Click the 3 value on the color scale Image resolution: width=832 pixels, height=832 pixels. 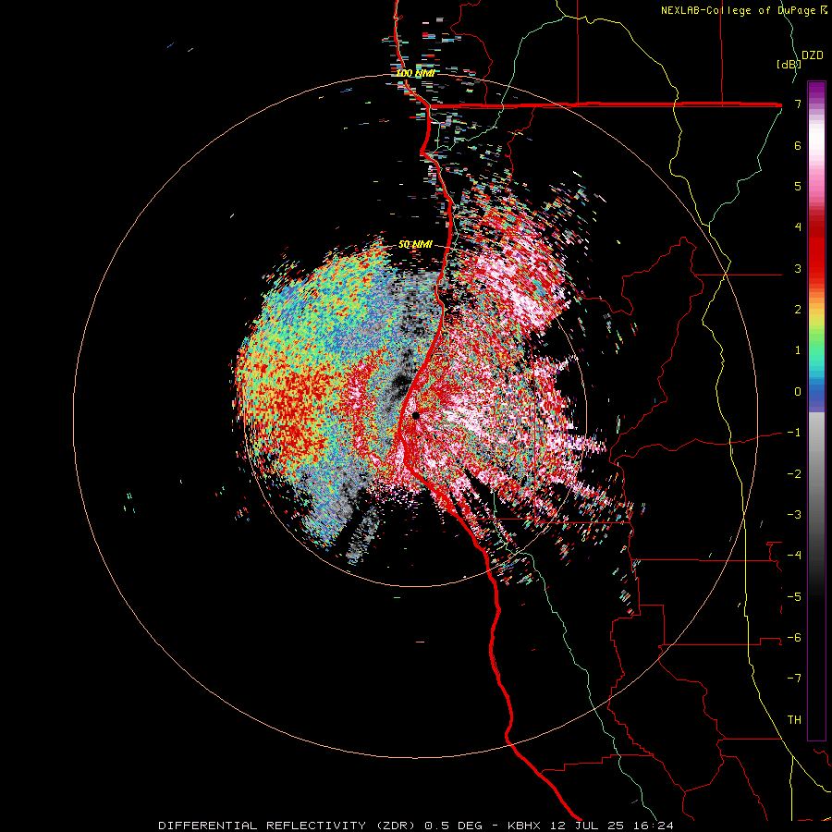pyautogui.click(x=798, y=268)
